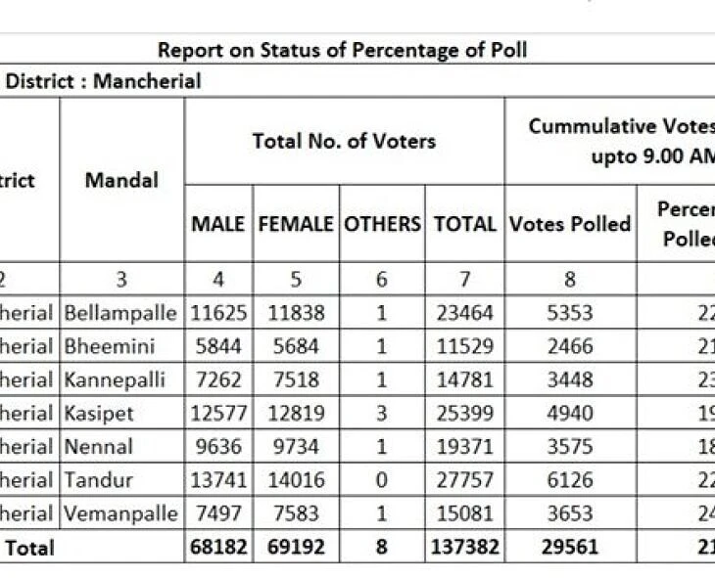Select the Bellampalle mandal cell
This screenshot has width=715, height=578.
click(x=121, y=314)
